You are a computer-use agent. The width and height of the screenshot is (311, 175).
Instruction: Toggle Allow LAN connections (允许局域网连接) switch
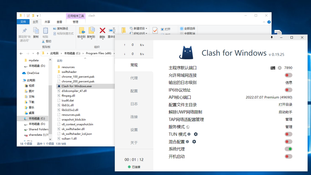pyautogui.click(x=288, y=75)
